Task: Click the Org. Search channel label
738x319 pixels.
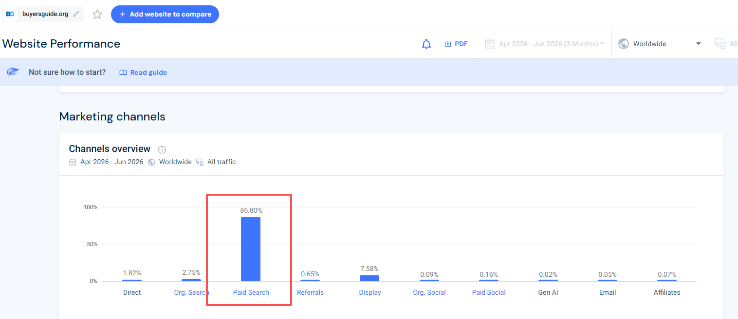Action: 191,292
